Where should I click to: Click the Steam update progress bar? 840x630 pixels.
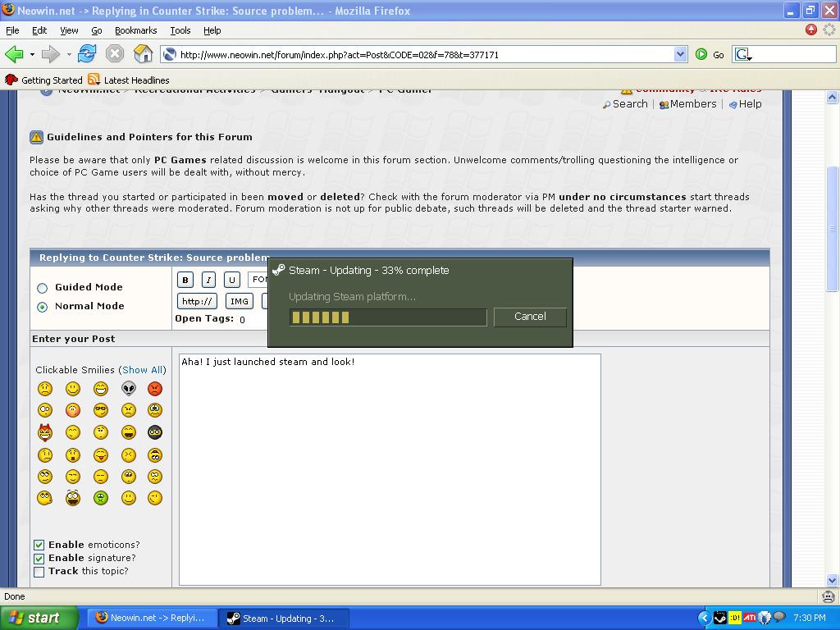coord(388,317)
